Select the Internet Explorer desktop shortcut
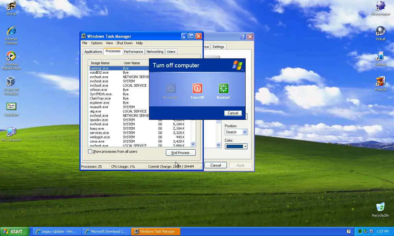Screen dimensions: 394x236 coord(11,35)
